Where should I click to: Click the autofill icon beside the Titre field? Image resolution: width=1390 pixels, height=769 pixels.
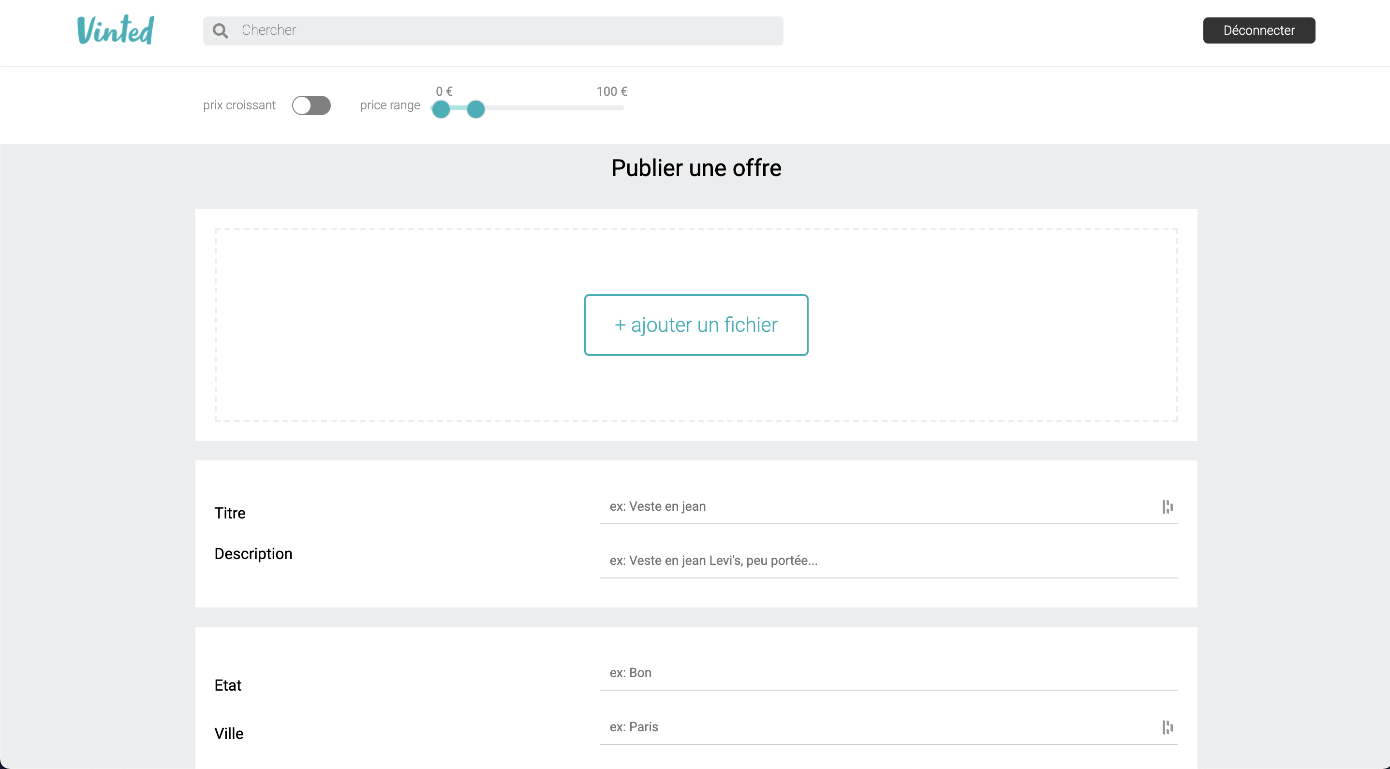pyautogui.click(x=1168, y=507)
